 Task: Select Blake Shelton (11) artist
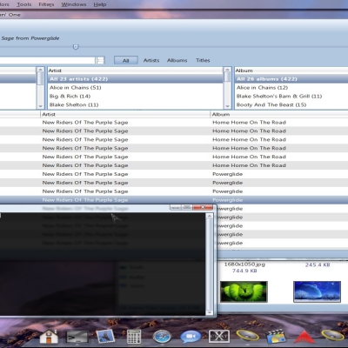[x=135, y=104]
